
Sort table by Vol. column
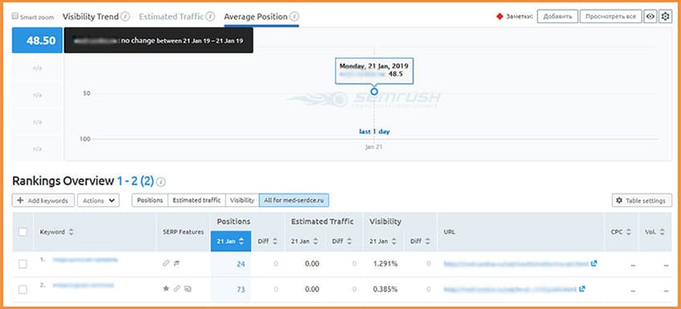(x=654, y=232)
